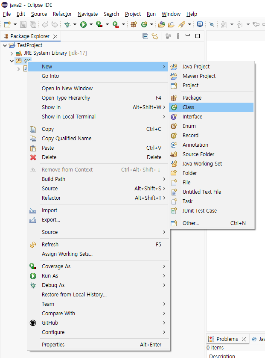Collapse the src folder node

tap(12, 61)
